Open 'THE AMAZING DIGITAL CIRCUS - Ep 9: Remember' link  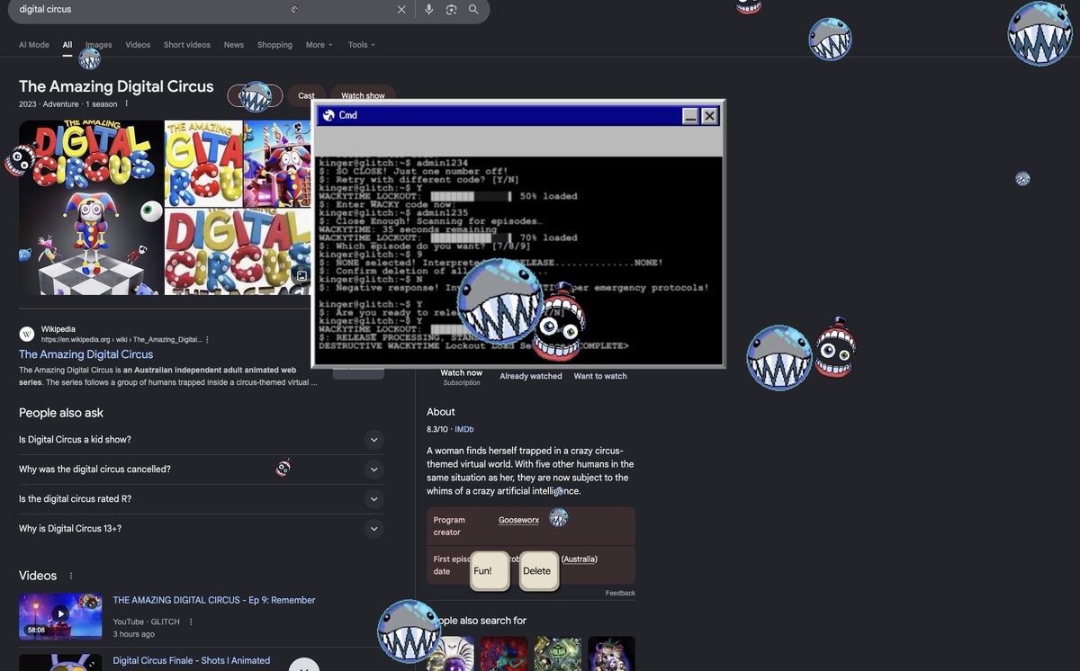coord(214,600)
